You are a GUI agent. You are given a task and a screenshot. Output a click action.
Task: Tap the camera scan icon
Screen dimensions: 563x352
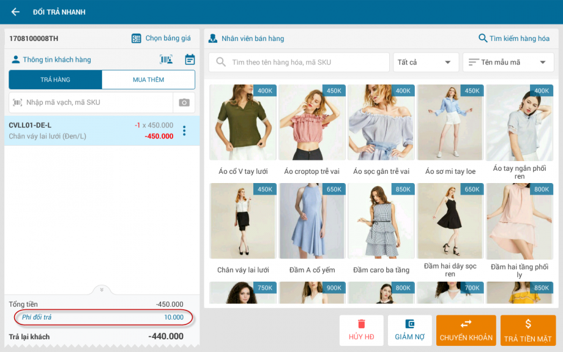184,103
